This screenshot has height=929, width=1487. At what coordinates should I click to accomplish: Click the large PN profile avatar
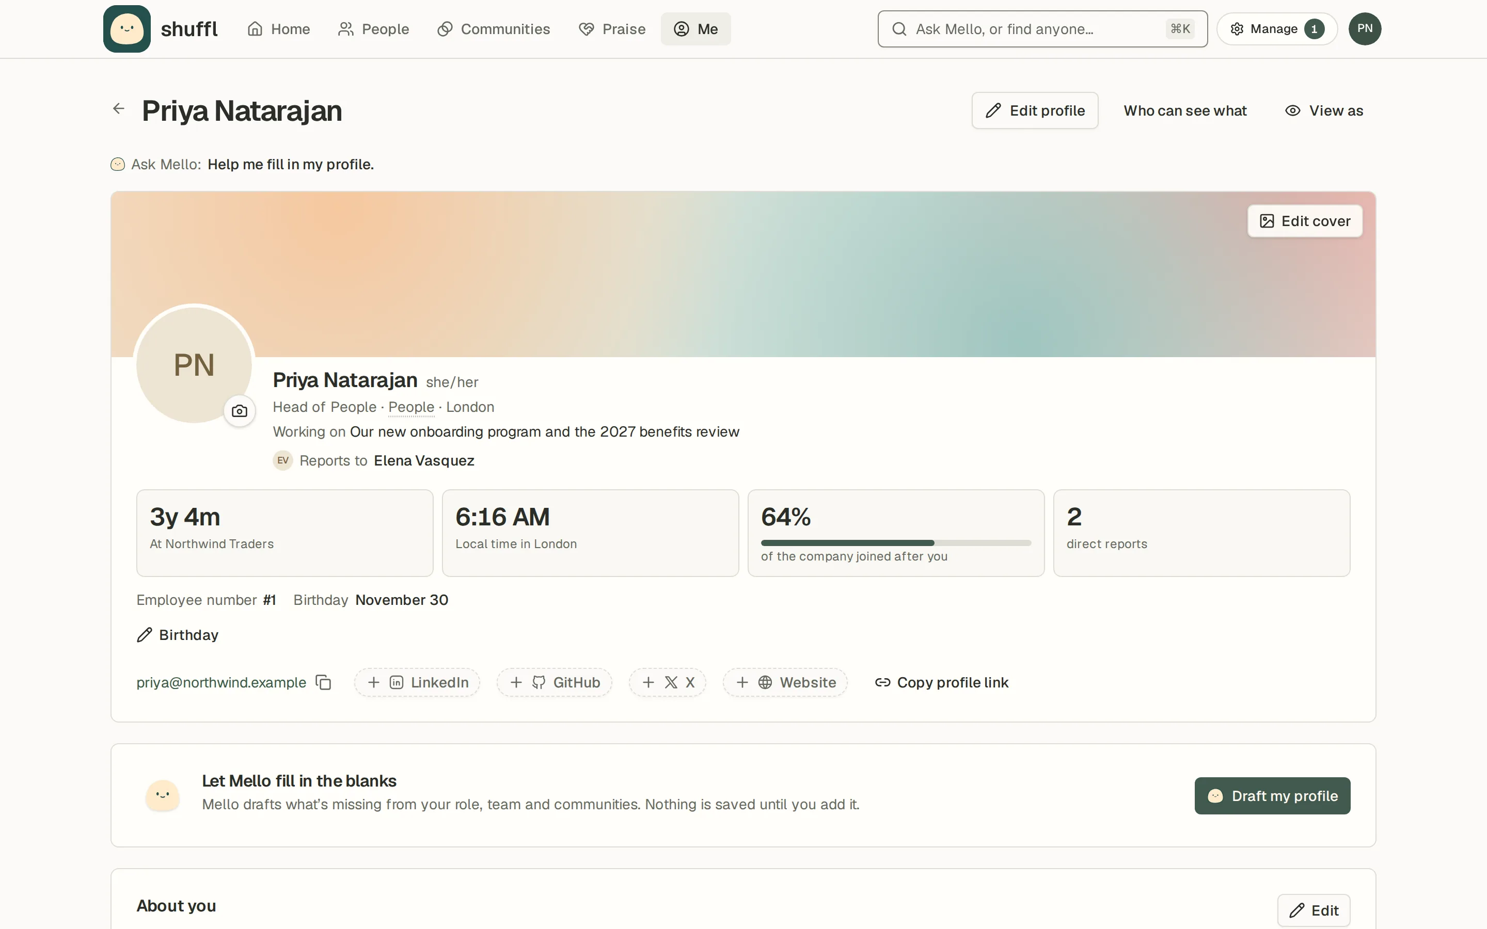194,365
